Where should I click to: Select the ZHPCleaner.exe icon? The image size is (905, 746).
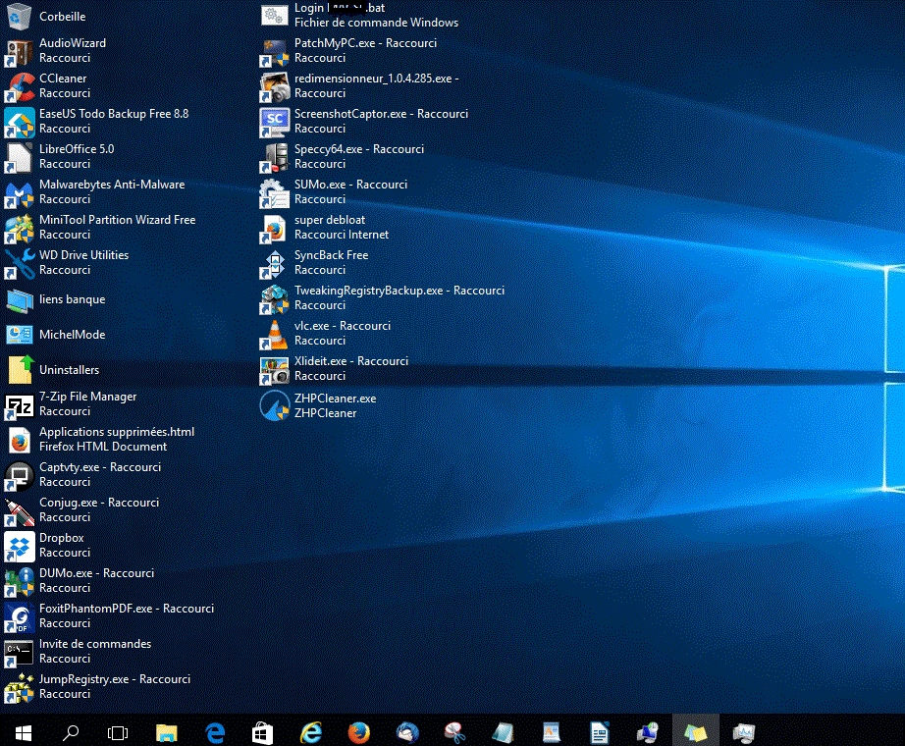click(x=274, y=405)
